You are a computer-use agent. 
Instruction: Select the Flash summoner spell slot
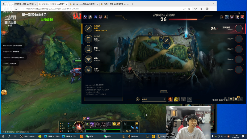176,99
